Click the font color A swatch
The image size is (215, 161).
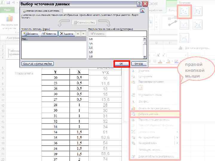160,61
